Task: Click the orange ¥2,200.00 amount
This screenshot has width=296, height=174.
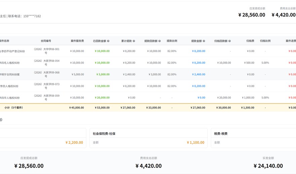Action: point(74,142)
